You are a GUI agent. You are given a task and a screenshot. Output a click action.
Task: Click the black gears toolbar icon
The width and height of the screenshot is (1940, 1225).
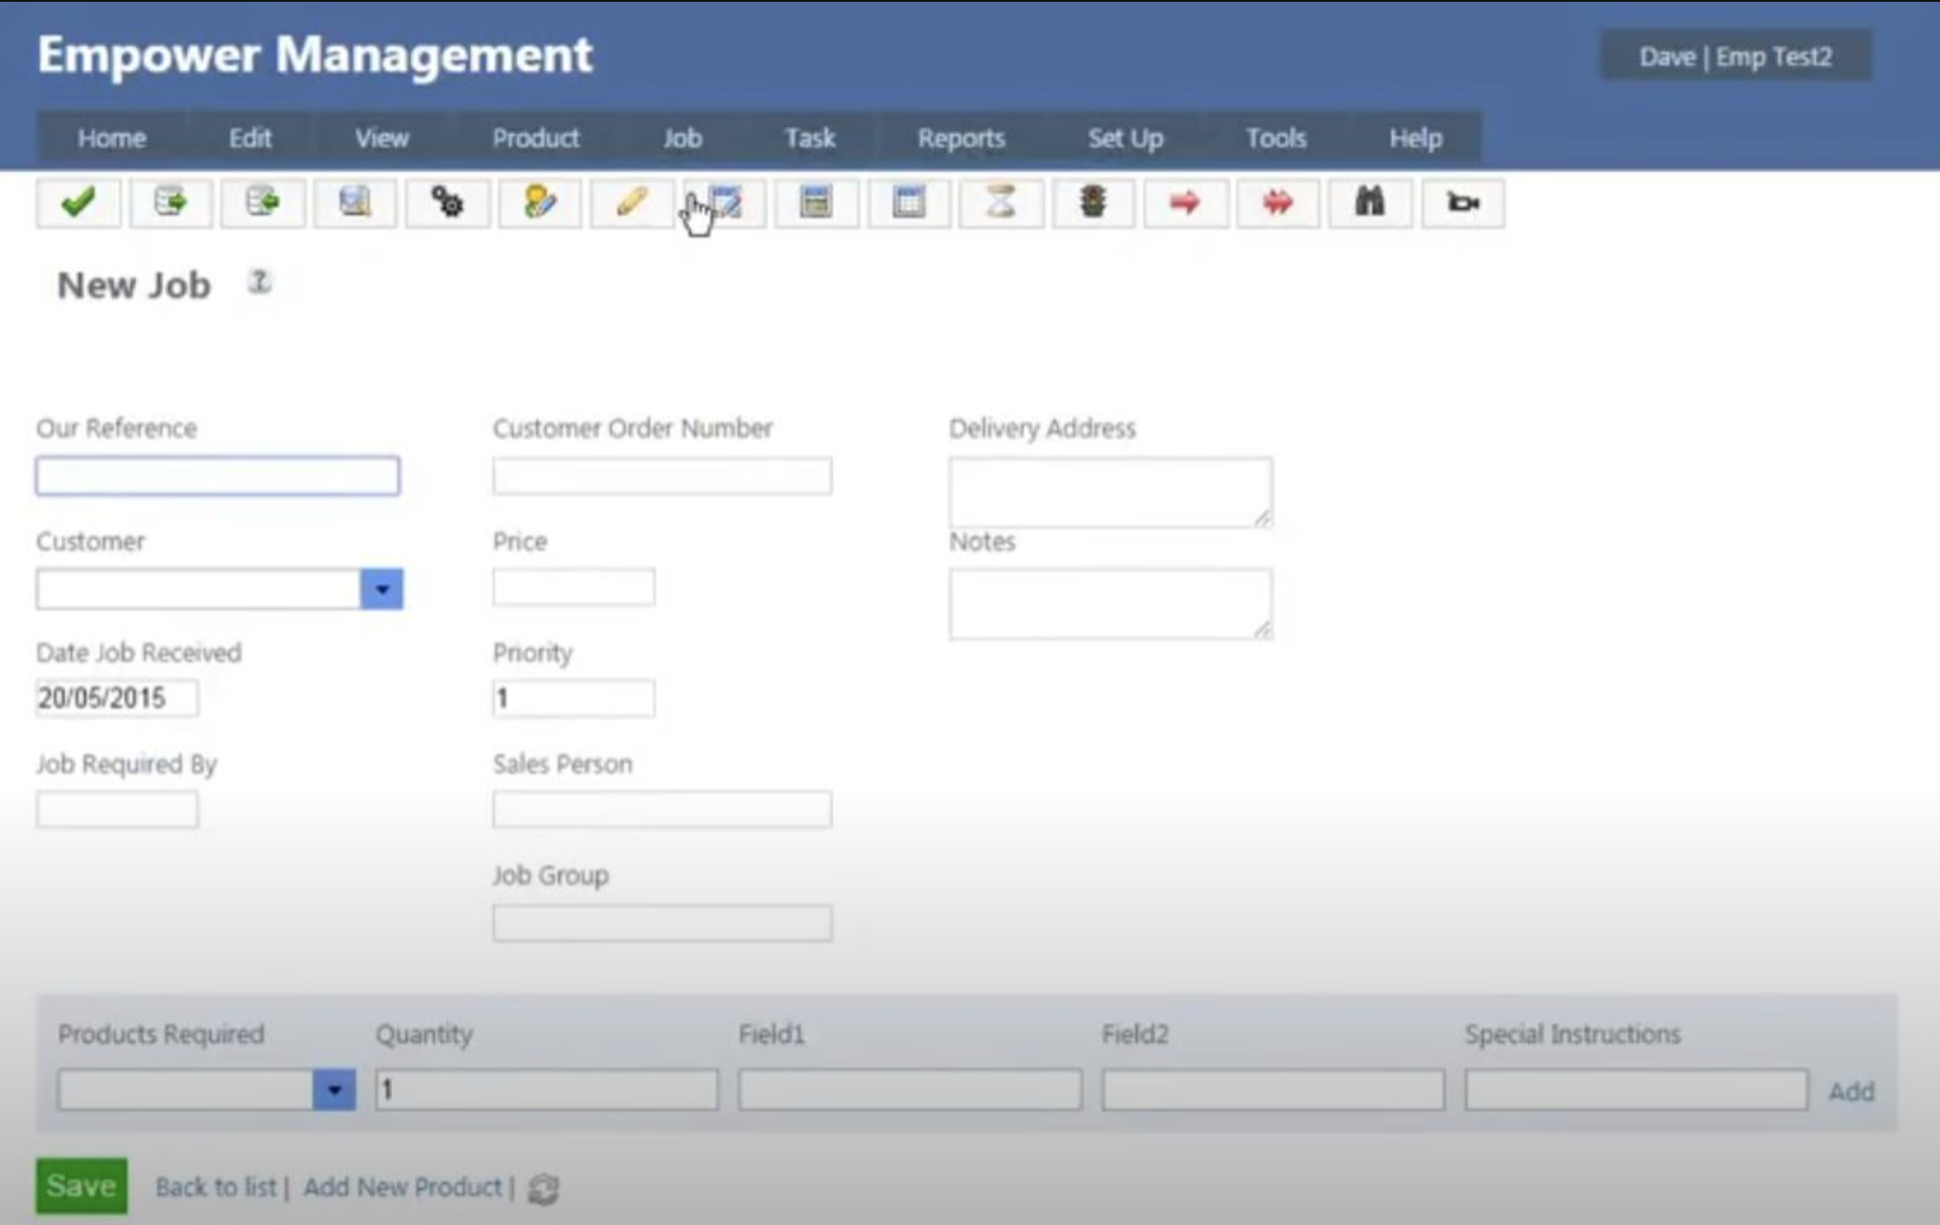448,204
